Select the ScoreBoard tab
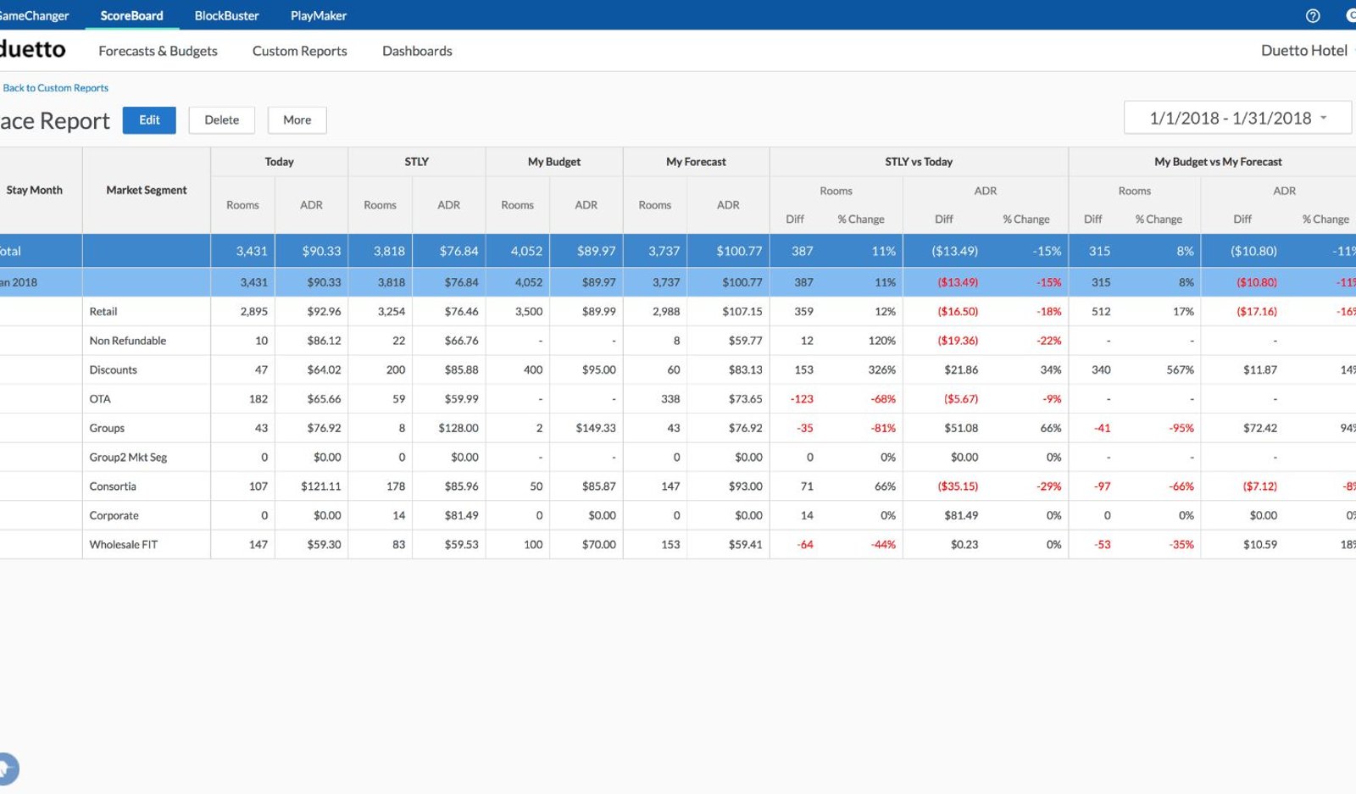This screenshot has height=794, width=1356. click(131, 15)
